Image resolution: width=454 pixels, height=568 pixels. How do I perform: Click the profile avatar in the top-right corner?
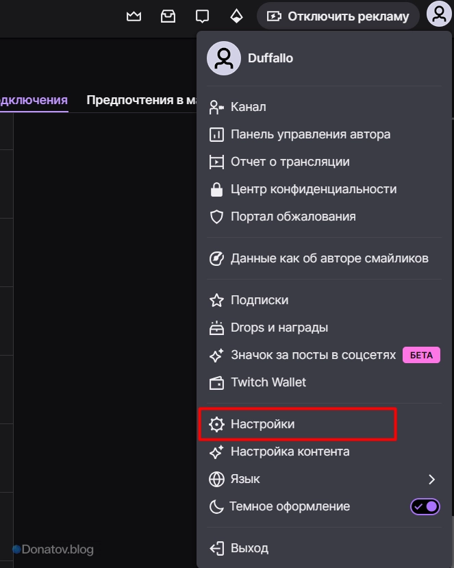click(x=439, y=13)
